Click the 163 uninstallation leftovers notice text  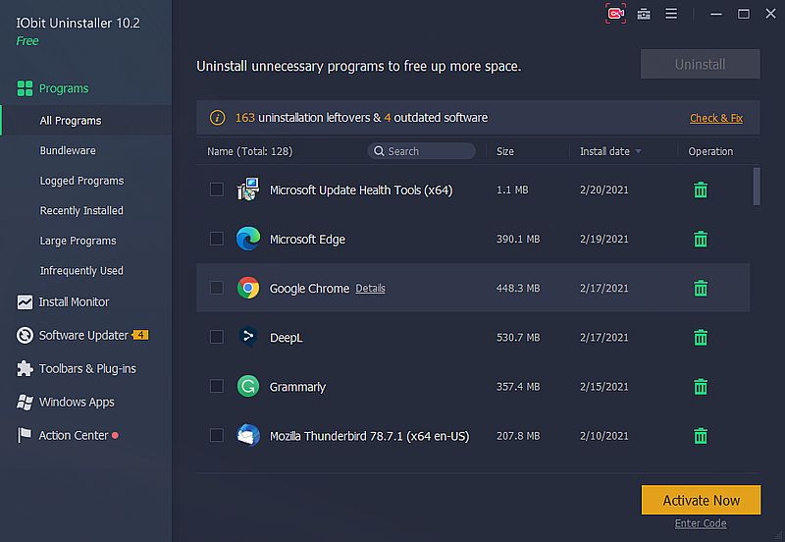(x=361, y=118)
